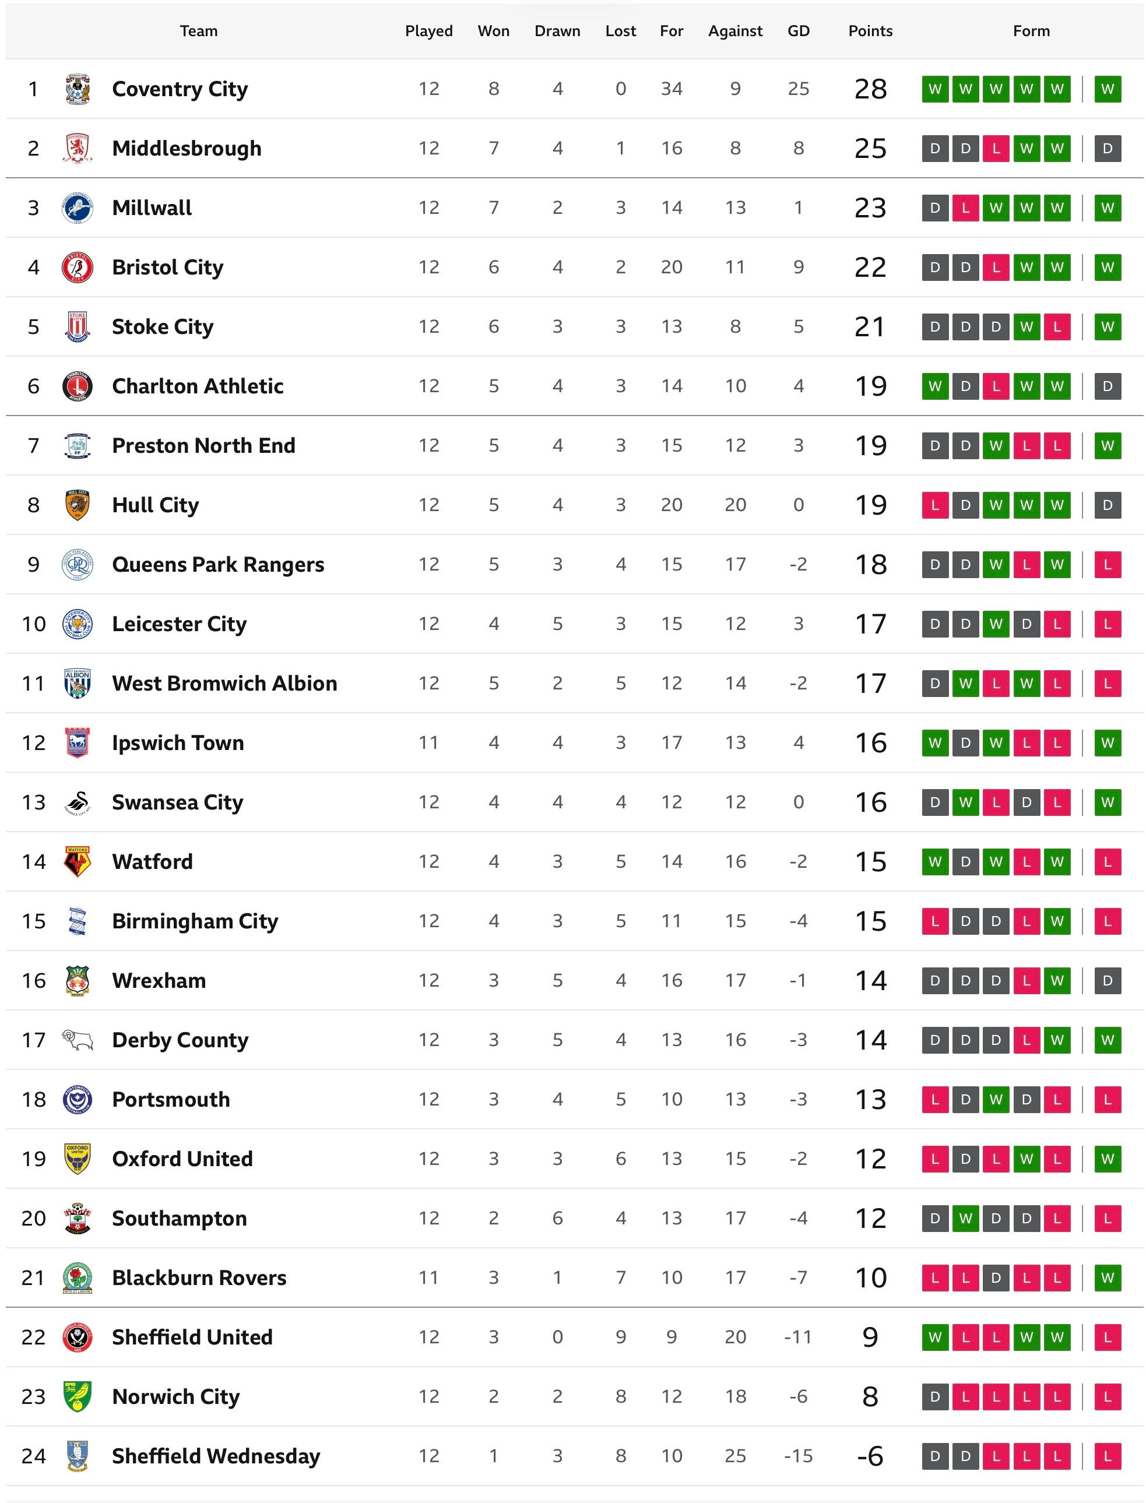
Task: Click the Stoke City club crest
Action: (x=77, y=326)
